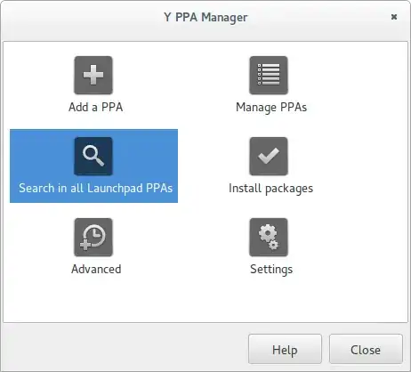Select the "Manage PPAs" text label

click(271, 108)
